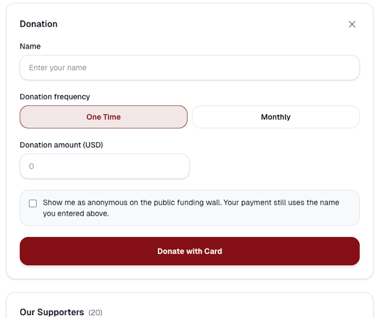Tick the show me as anonymous checkbox

click(33, 203)
